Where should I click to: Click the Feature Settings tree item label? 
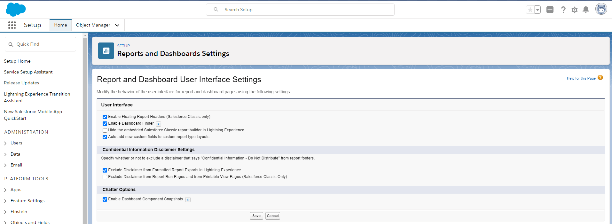[27, 201]
